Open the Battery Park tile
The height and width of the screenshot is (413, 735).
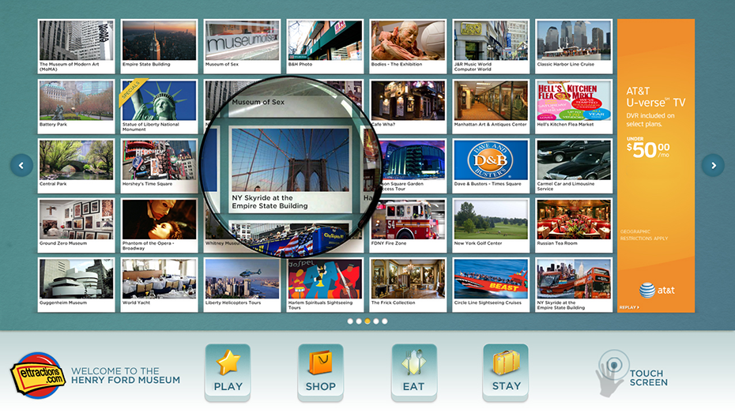point(77,107)
